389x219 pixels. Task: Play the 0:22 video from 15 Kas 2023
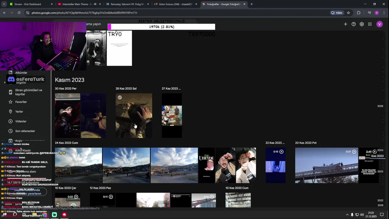(67, 200)
